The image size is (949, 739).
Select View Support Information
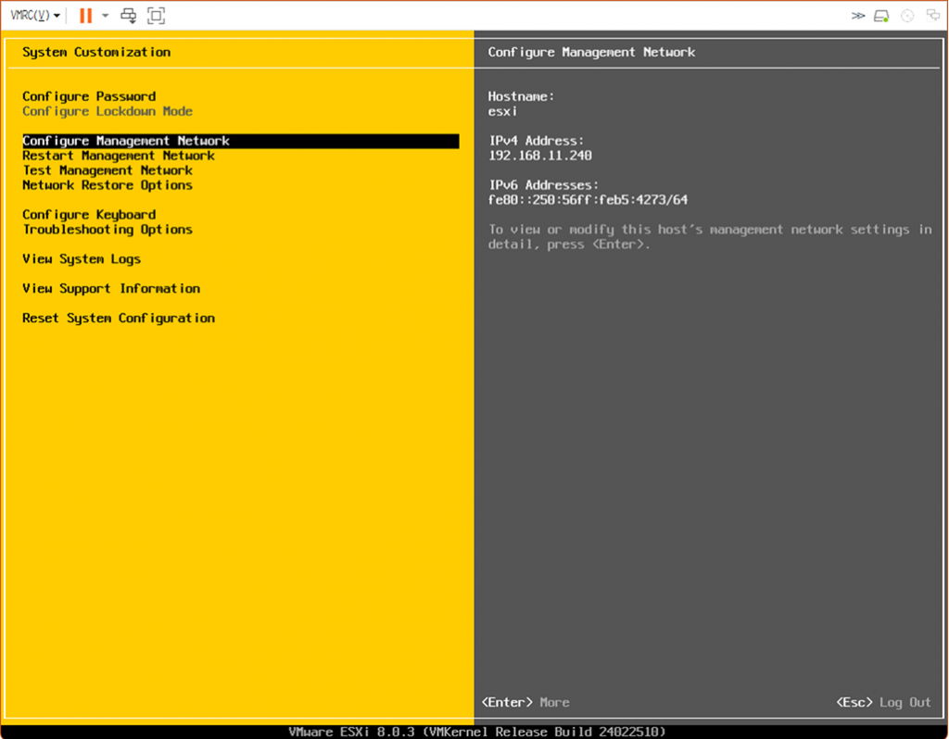pyautogui.click(x=111, y=288)
